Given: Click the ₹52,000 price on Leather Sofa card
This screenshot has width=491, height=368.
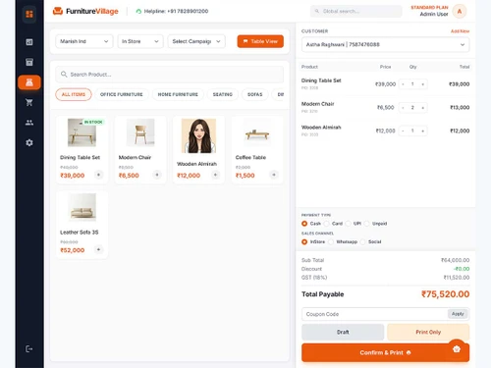Looking at the screenshot, I should click(x=73, y=250).
